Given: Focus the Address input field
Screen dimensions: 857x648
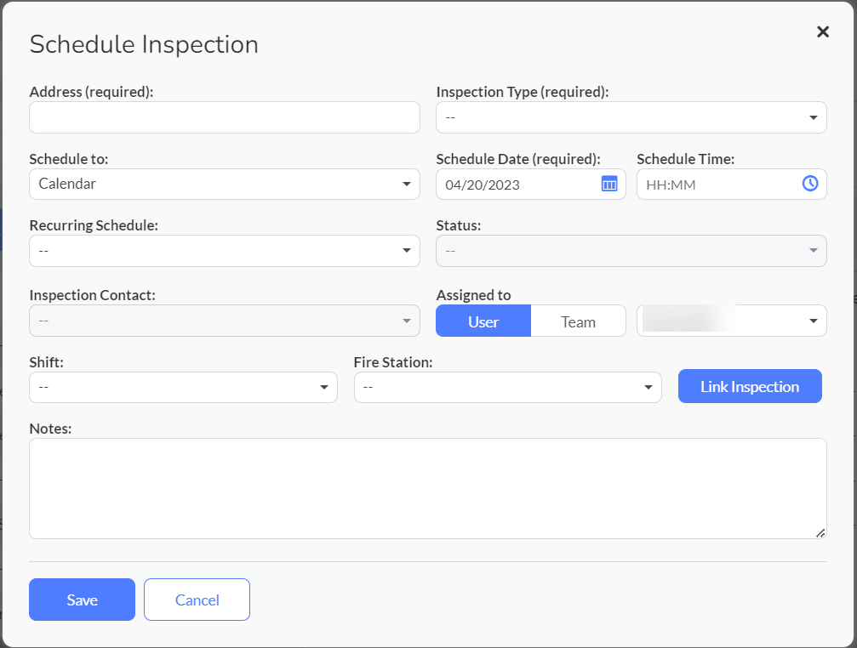Looking at the screenshot, I should (x=224, y=117).
